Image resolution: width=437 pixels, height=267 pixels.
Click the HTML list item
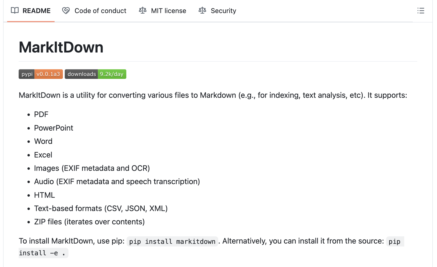pos(44,195)
